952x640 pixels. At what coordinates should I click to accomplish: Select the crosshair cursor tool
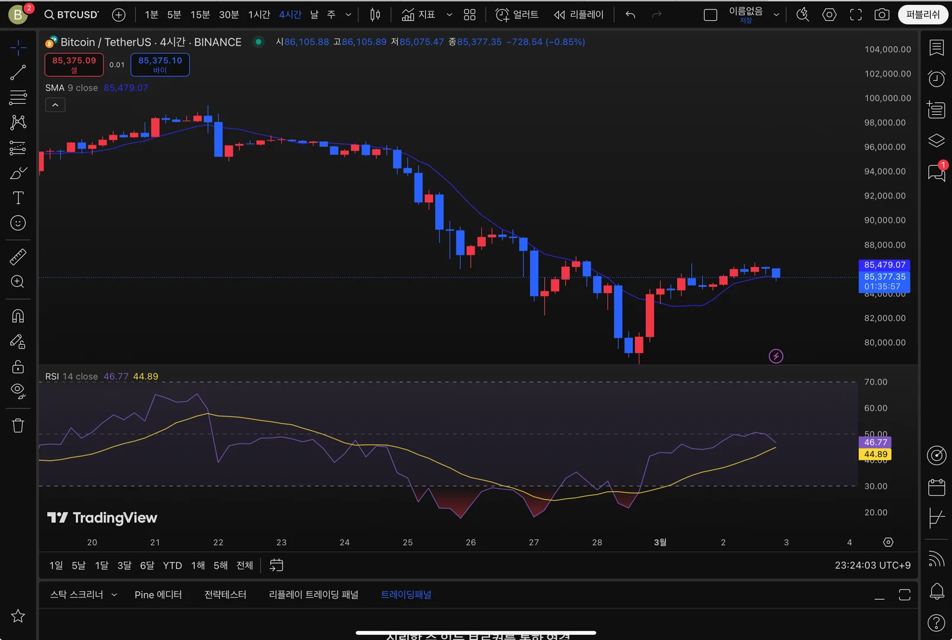point(18,47)
